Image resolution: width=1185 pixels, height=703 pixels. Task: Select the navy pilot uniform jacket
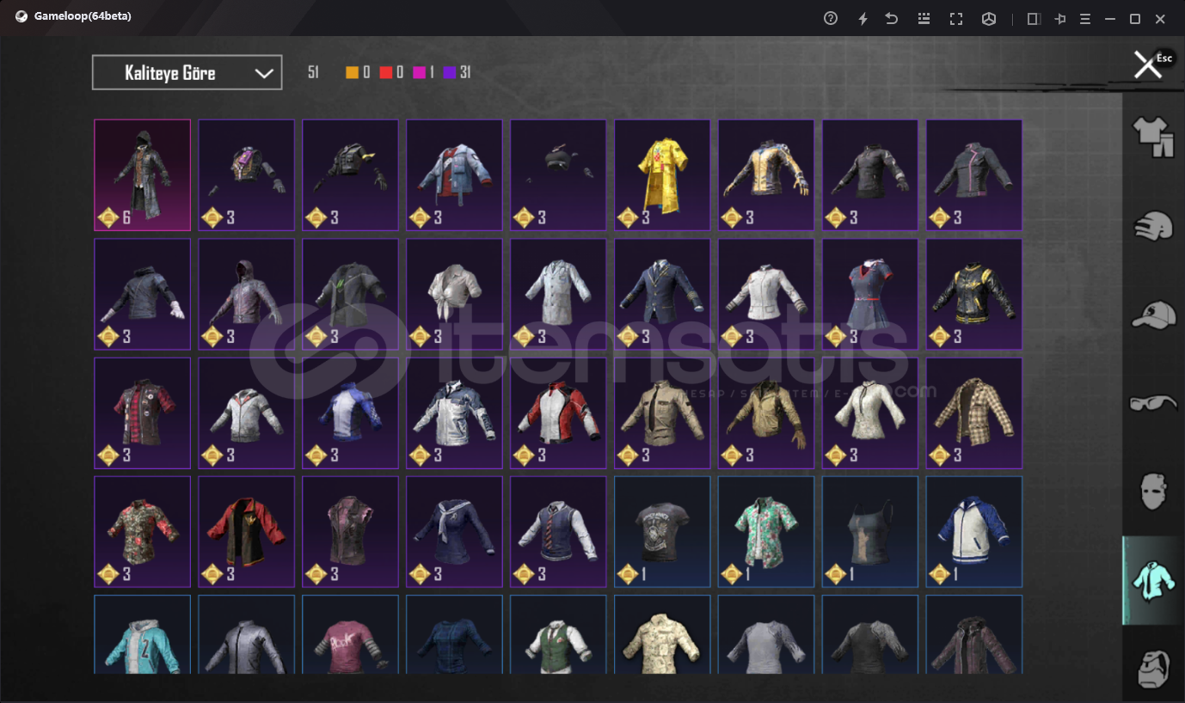[662, 294]
